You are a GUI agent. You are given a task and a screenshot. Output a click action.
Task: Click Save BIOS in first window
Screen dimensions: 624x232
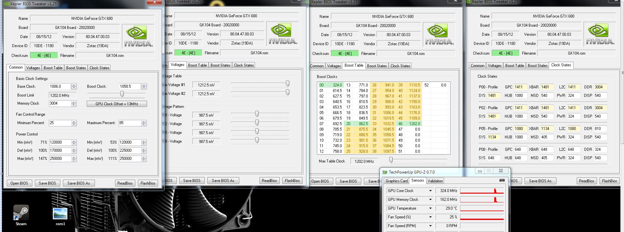47,183
